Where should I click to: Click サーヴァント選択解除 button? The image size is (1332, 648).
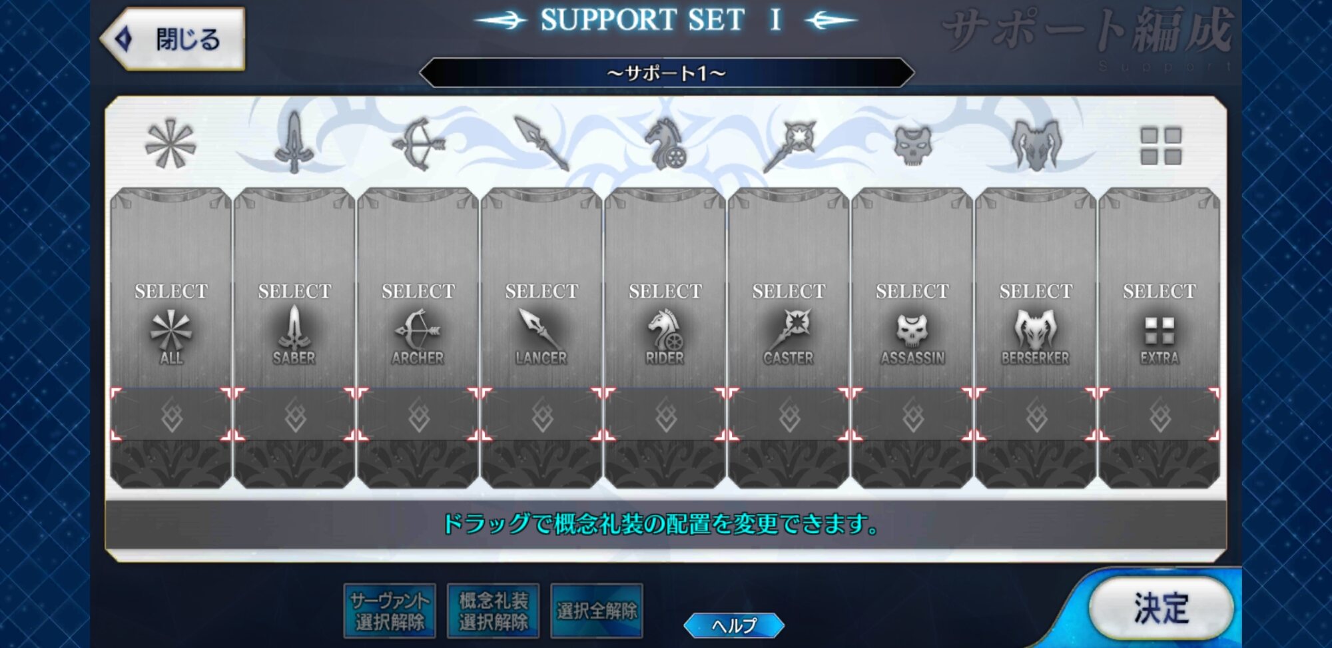click(x=390, y=611)
